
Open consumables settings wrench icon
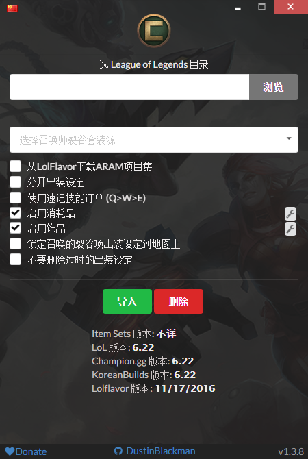[x=290, y=214]
